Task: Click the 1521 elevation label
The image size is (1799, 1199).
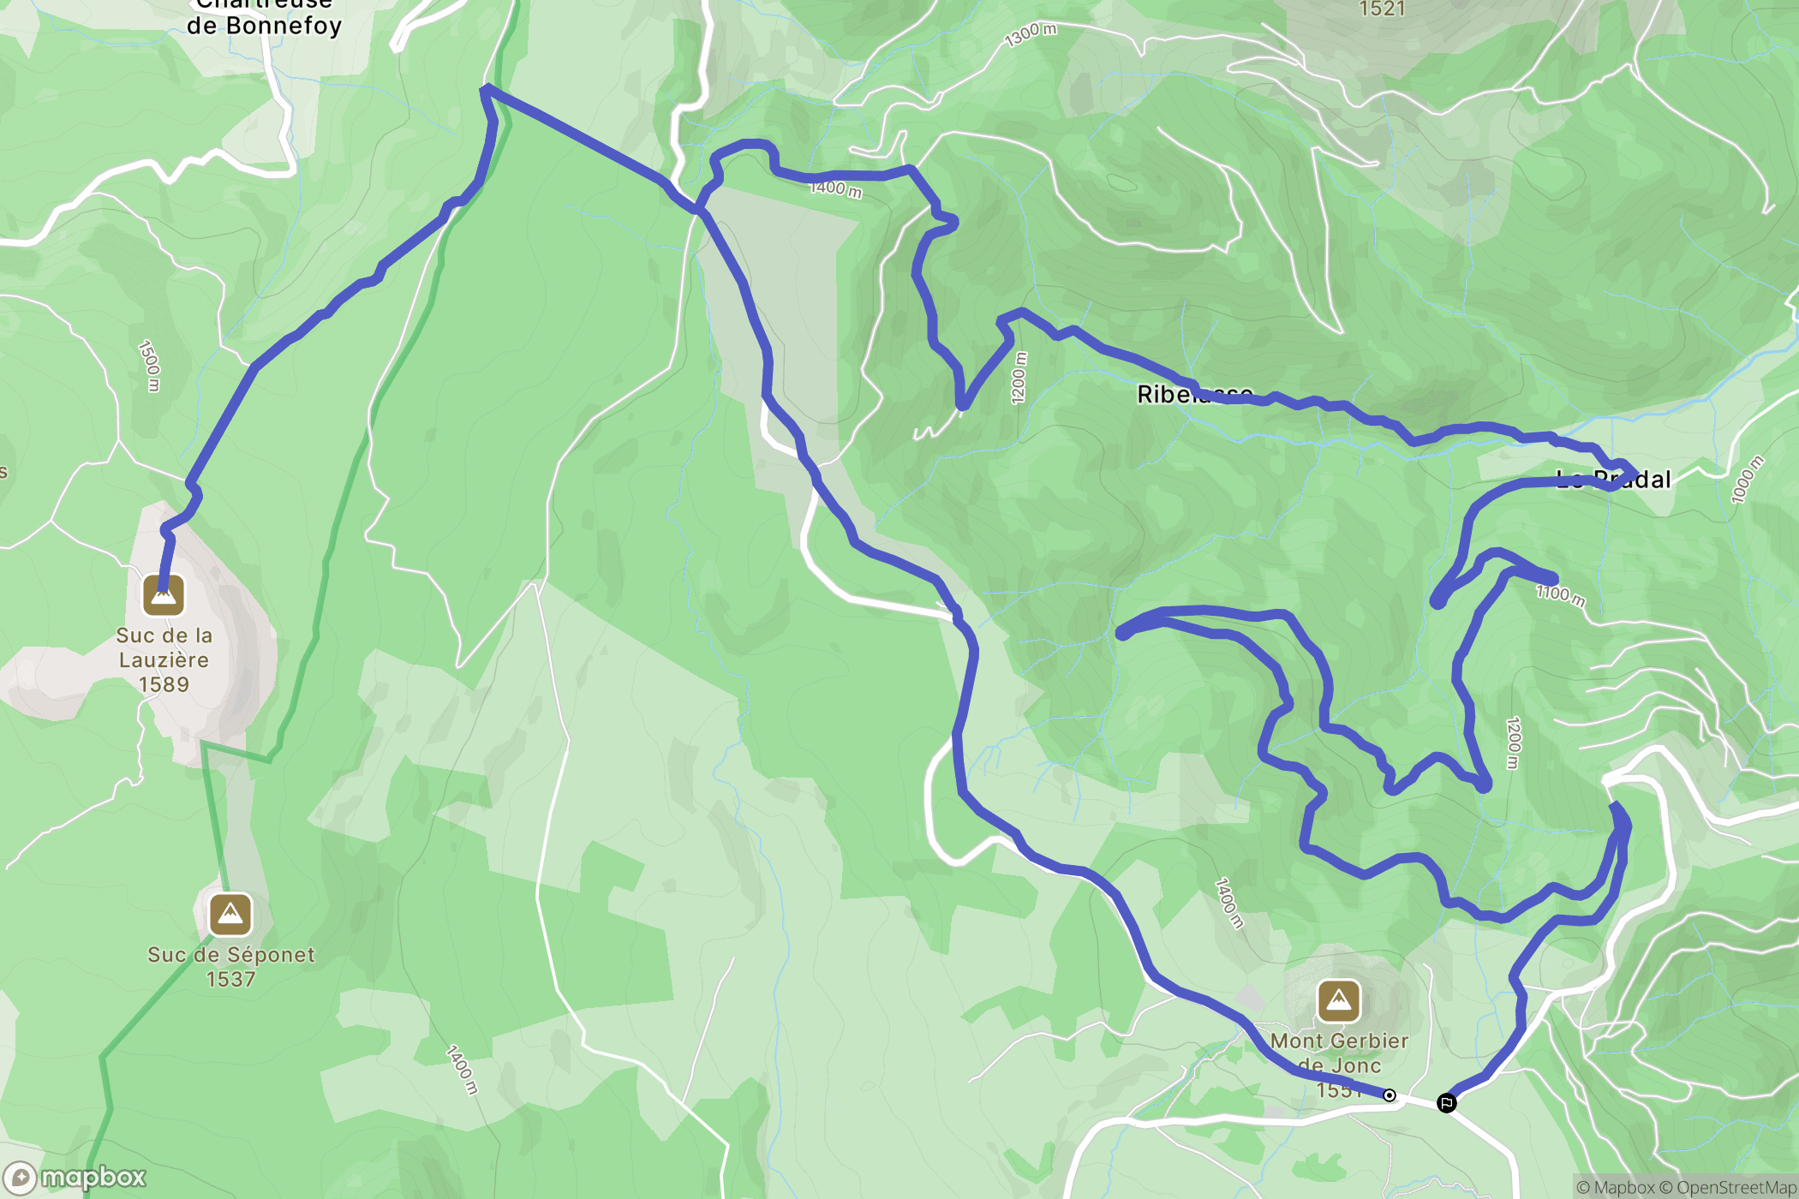Action: click(x=1382, y=9)
